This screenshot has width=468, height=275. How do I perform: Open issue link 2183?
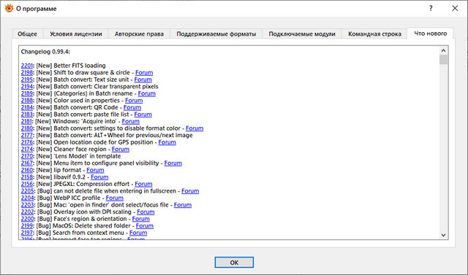[x=27, y=115]
